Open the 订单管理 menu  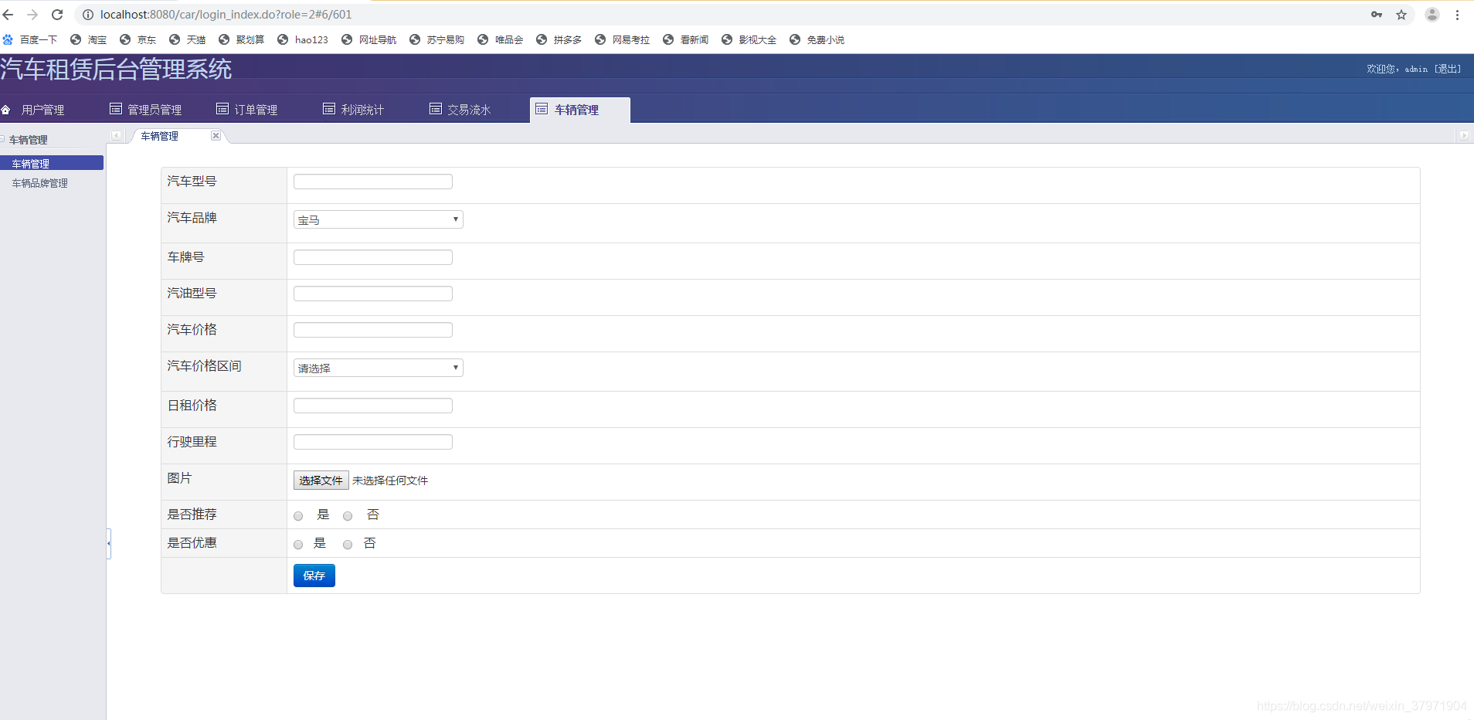pyautogui.click(x=247, y=110)
